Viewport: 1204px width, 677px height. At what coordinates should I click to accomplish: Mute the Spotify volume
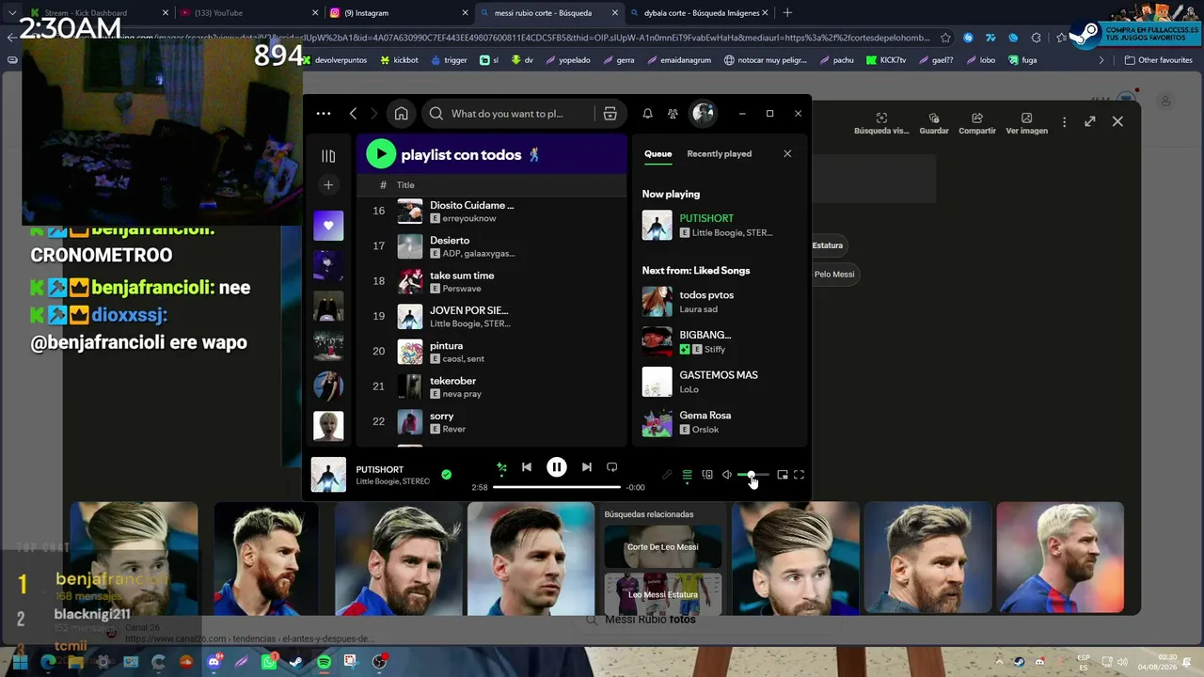pyautogui.click(x=727, y=475)
